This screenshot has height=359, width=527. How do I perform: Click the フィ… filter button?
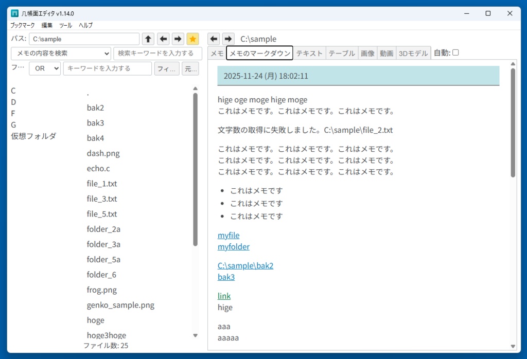(167, 68)
